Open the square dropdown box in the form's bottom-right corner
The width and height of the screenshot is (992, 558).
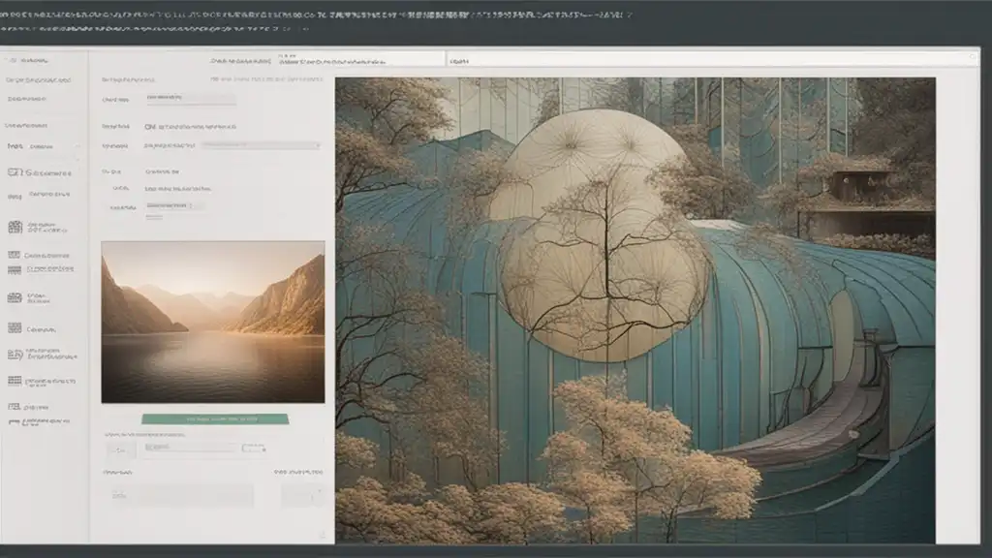tap(305, 495)
